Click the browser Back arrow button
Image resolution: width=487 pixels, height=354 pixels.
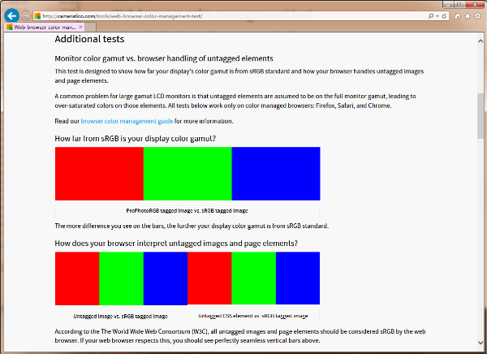tap(11, 15)
